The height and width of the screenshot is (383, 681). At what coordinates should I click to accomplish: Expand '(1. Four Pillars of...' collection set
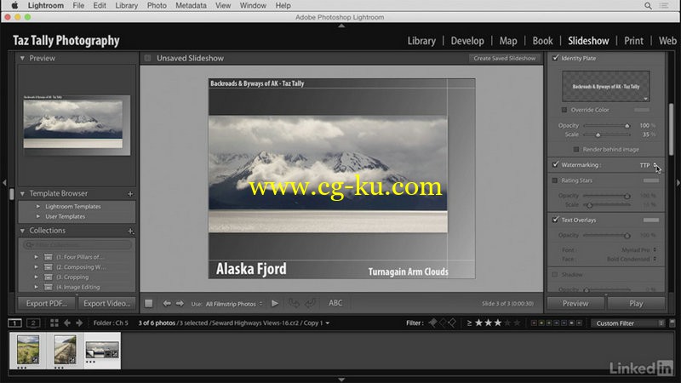pyautogui.click(x=36, y=257)
